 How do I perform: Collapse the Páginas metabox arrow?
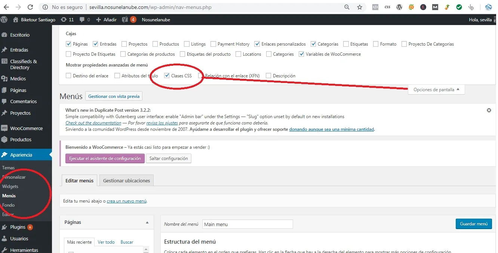point(147,222)
